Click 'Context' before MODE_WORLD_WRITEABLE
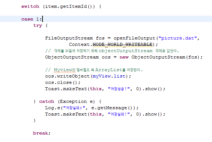Screen dimensions: 212x142 pyautogui.click(x=79, y=44)
